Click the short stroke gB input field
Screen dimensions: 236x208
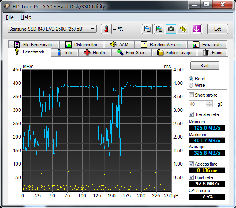(197, 104)
